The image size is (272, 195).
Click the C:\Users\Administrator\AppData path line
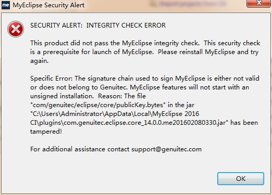point(115,114)
